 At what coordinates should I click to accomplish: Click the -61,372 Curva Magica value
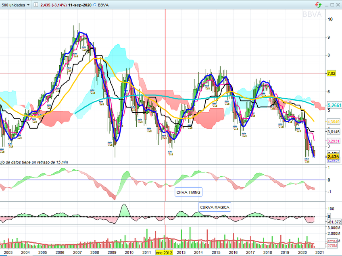pyautogui.click(x=334, y=222)
